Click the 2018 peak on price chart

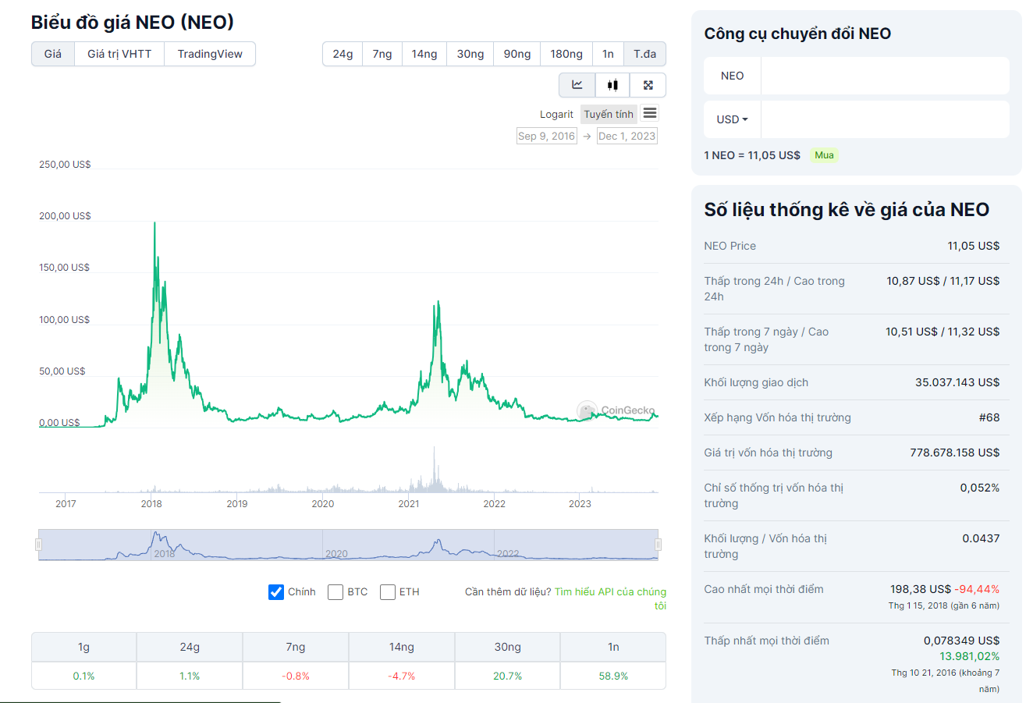(154, 223)
